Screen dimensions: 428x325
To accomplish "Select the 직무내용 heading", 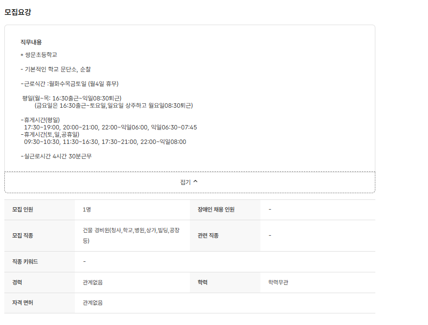I will point(31,42).
